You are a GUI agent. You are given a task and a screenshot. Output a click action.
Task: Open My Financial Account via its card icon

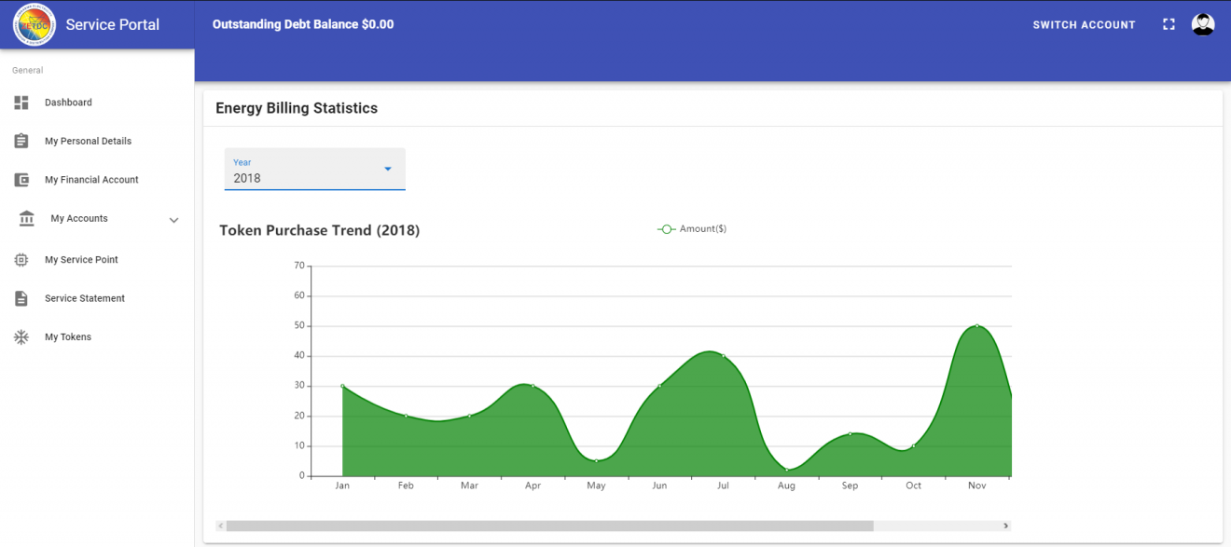[21, 179]
